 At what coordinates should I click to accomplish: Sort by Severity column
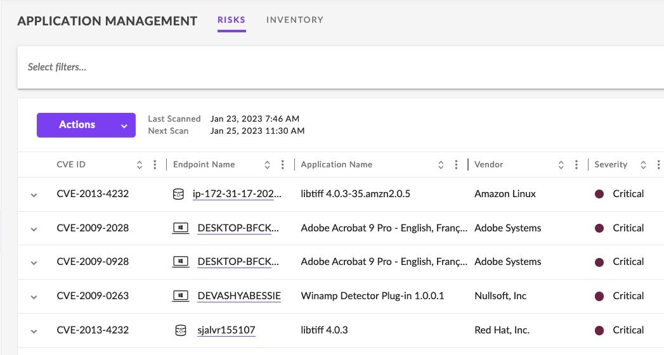[643, 165]
